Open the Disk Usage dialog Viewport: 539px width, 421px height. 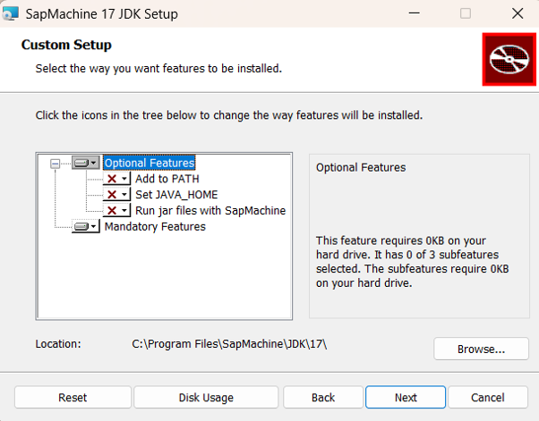pyautogui.click(x=206, y=398)
